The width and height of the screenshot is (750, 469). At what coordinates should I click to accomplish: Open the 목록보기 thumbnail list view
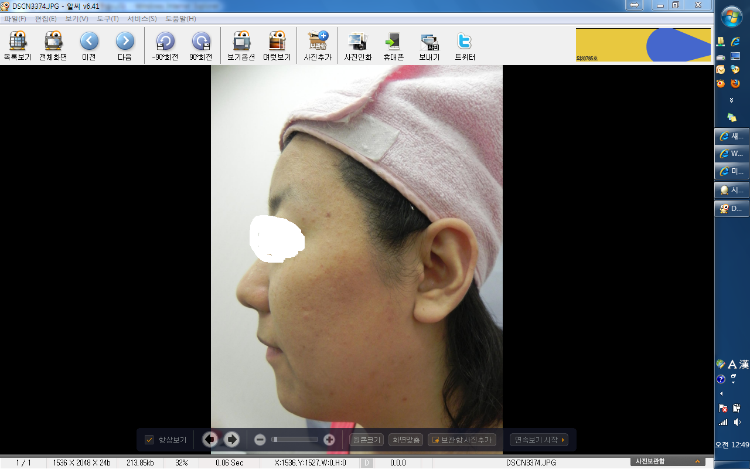(18, 46)
